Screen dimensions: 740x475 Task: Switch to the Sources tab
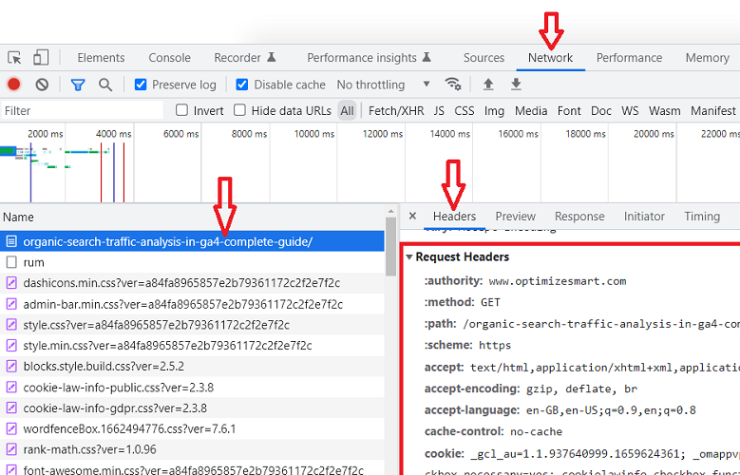click(x=484, y=58)
